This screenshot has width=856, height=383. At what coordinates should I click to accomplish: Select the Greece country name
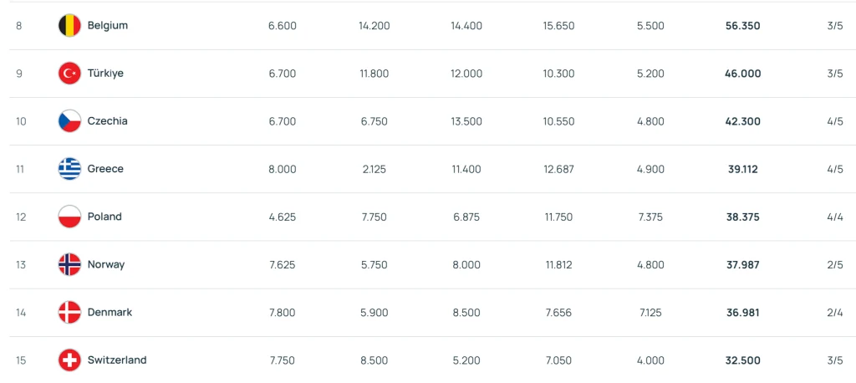coord(105,169)
